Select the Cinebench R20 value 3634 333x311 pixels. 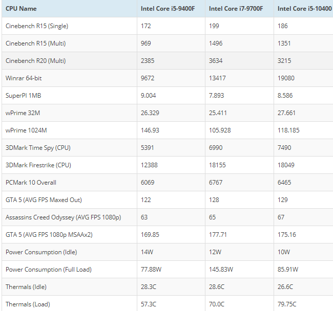(216, 61)
